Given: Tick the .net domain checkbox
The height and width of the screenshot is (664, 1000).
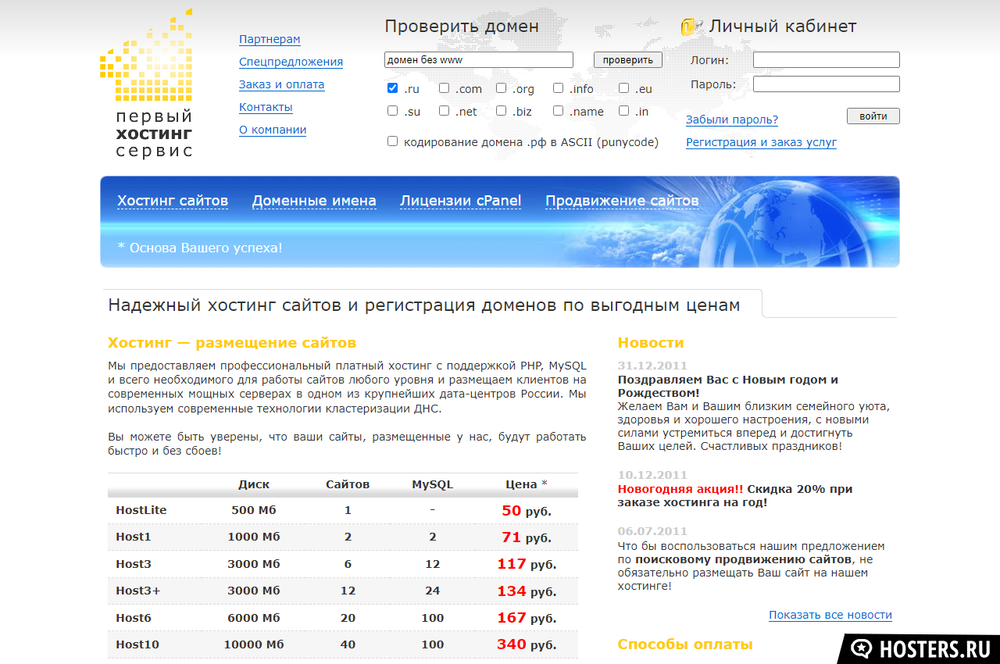Looking at the screenshot, I should (x=444, y=111).
